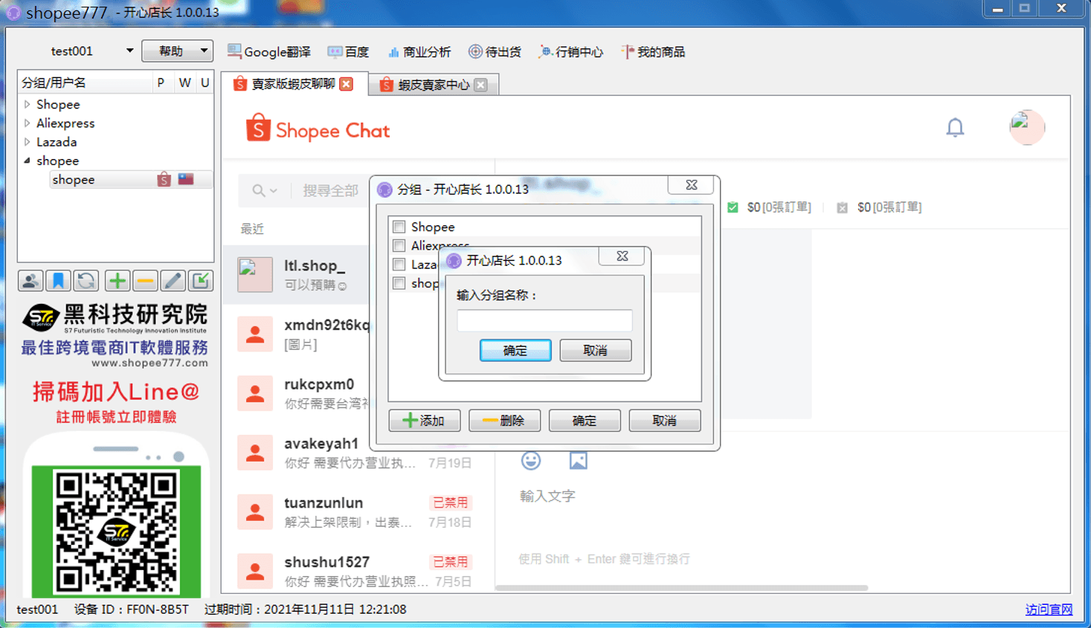Click the W column header

tap(184, 82)
